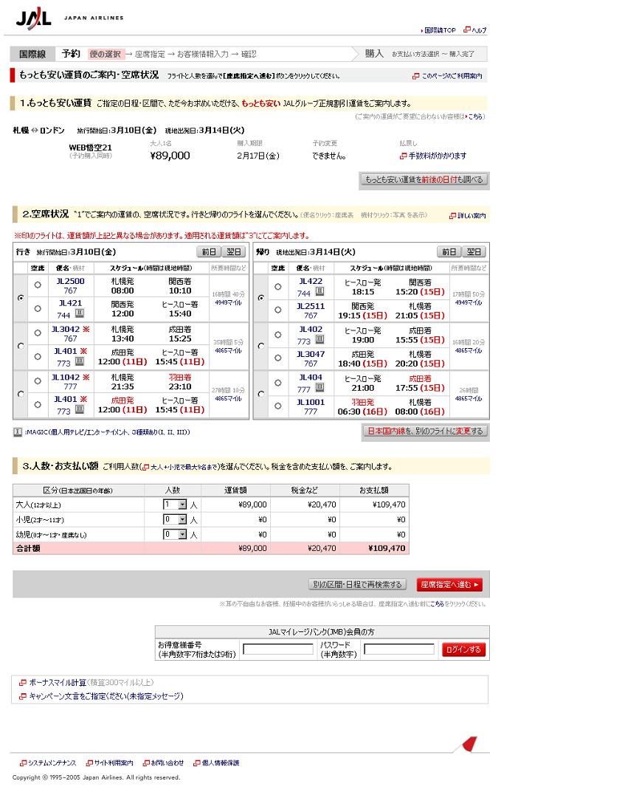Click the popup icon before 大人+小児で最大9名まで
Image resolution: width=639 pixels, height=795 pixels.
pyautogui.click(x=145, y=468)
